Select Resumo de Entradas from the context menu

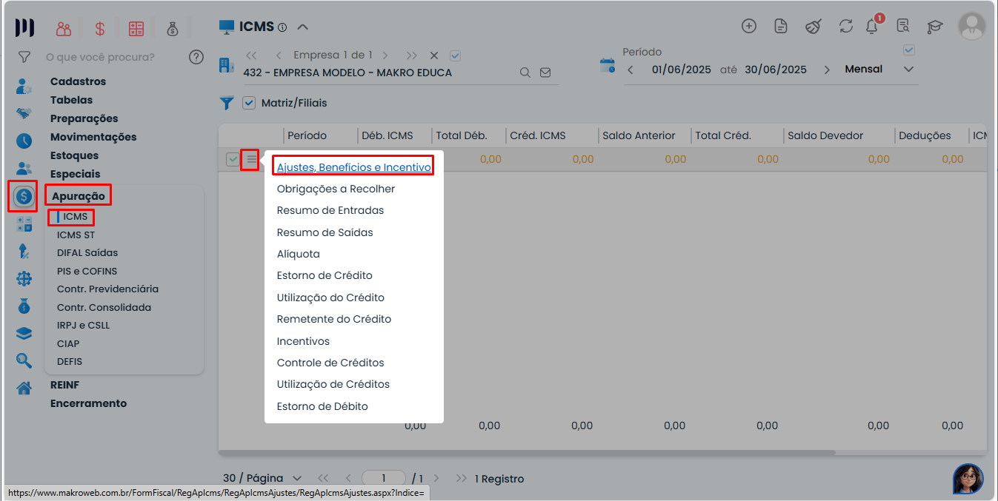331,210
